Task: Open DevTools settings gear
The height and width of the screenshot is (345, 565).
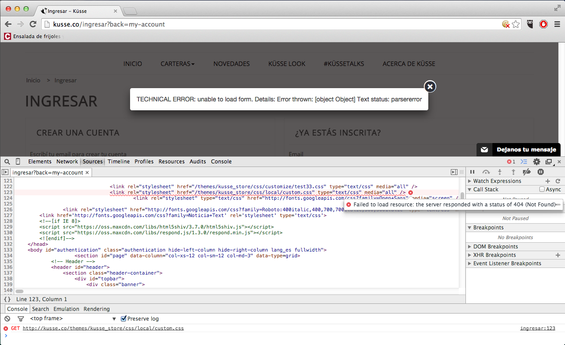Action: (537, 162)
